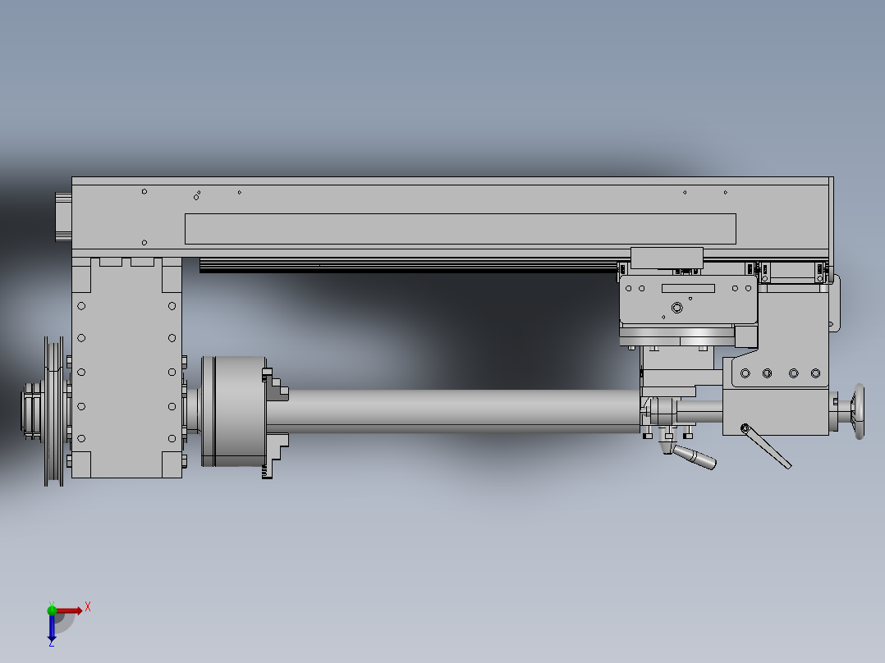Select the tailstock handwheel at the right end
This screenshot has width=885, height=663.
pos(859,412)
